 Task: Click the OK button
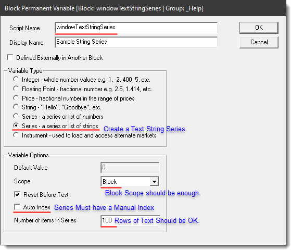pos(259,28)
